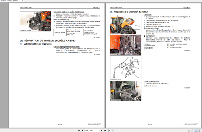Click the engine separation photo on left page

[35, 21]
